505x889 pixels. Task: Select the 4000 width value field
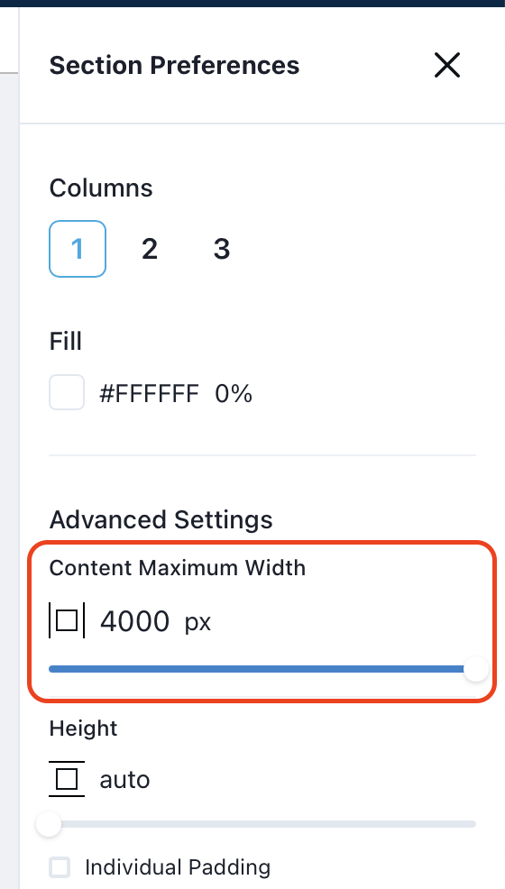click(135, 621)
